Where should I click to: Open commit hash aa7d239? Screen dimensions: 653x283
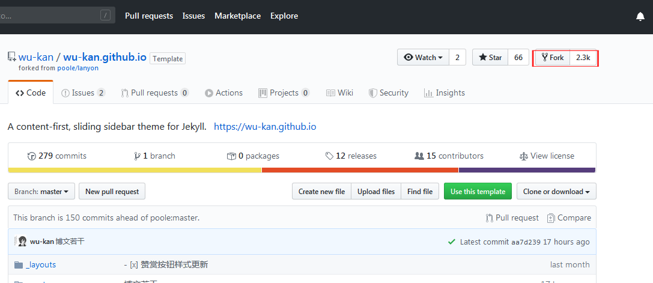[526, 242]
